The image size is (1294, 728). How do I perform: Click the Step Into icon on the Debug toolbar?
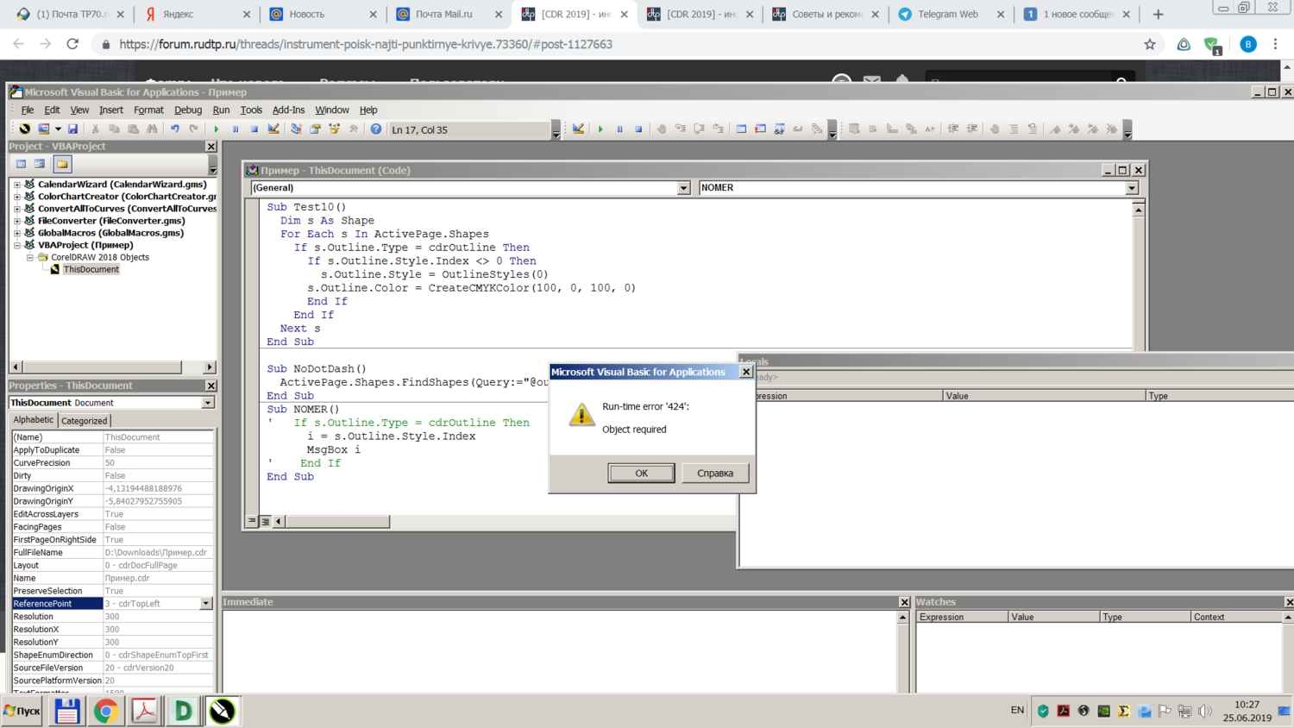(x=681, y=129)
